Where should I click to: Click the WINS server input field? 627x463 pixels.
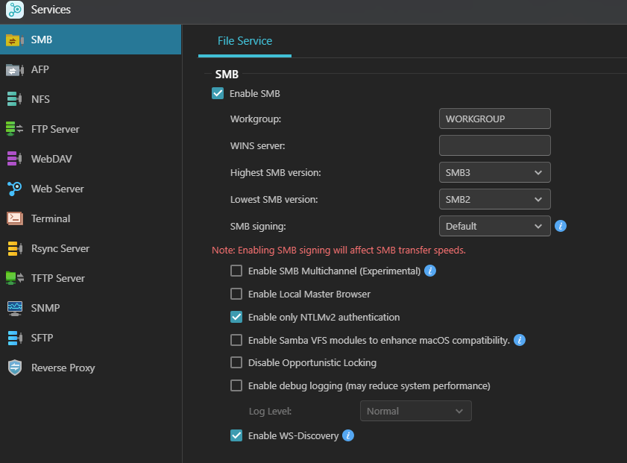point(494,145)
